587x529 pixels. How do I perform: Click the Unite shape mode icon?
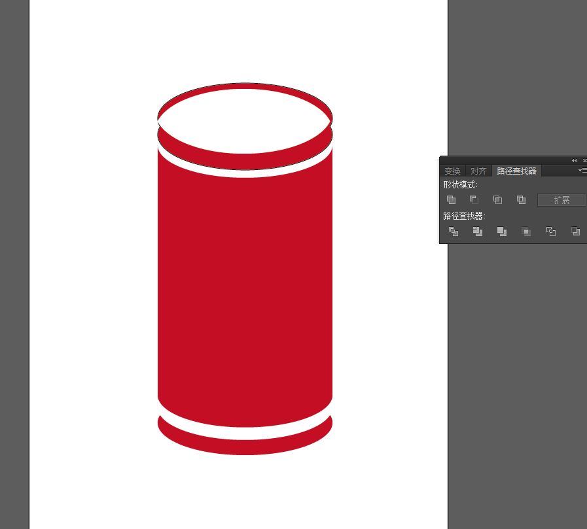coord(451,199)
